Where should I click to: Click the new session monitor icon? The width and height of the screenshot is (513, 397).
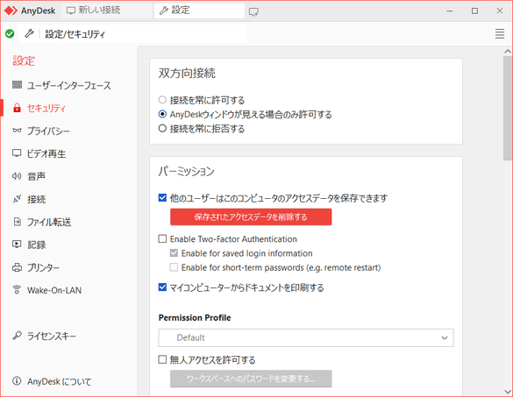tap(253, 12)
